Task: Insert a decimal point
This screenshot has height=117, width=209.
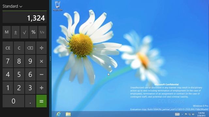Action: (30, 101)
